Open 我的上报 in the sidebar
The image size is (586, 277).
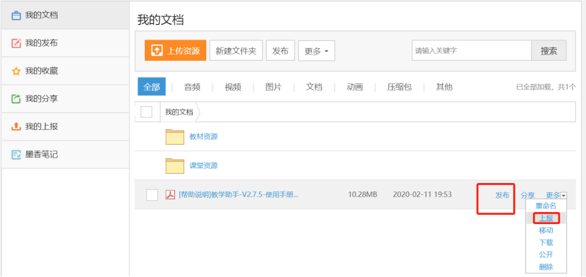point(66,126)
